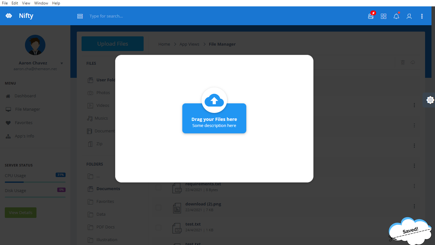The width and height of the screenshot is (435, 245).
Task: Toggle the sidebar hamburger menu icon
Action: [x=80, y=16]
